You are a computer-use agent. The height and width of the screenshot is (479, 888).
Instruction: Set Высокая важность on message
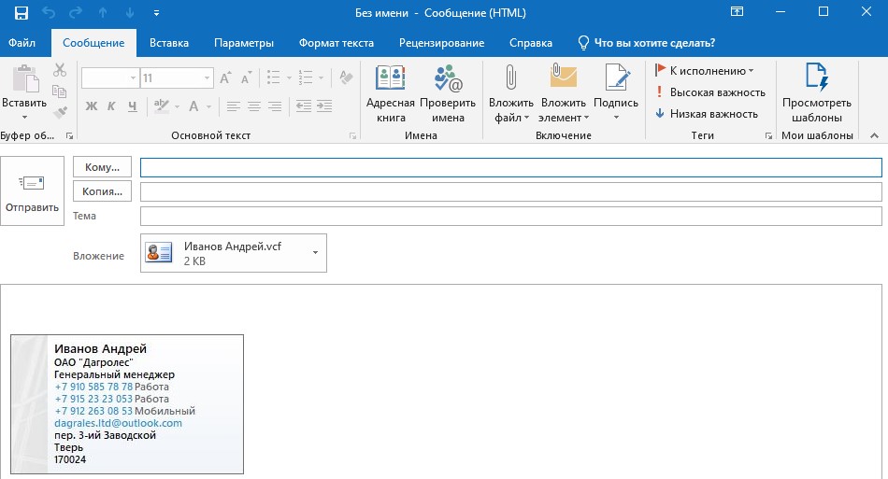tap(710, 92)
